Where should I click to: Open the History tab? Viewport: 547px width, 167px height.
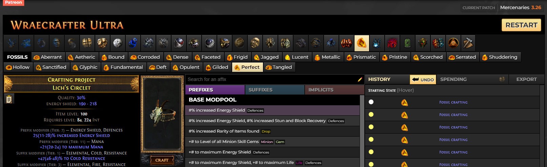[387, 79]
